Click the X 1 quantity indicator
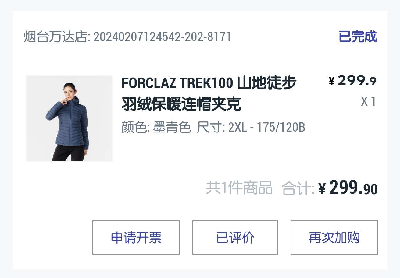 click(369, 101)
